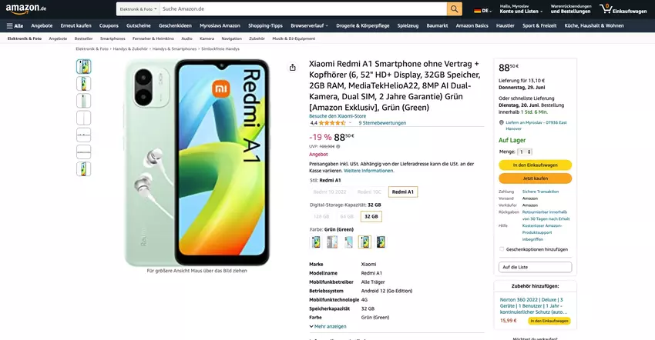
Task: Open the Gutscheine menu item
Action: 138,25
